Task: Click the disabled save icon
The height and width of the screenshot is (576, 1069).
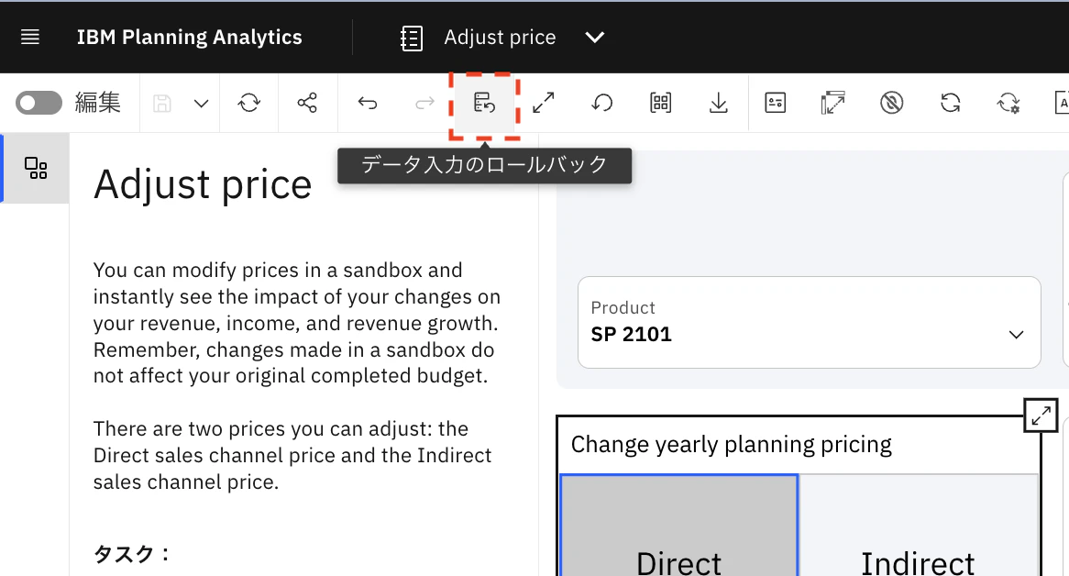Action: (x=161, y=104)
